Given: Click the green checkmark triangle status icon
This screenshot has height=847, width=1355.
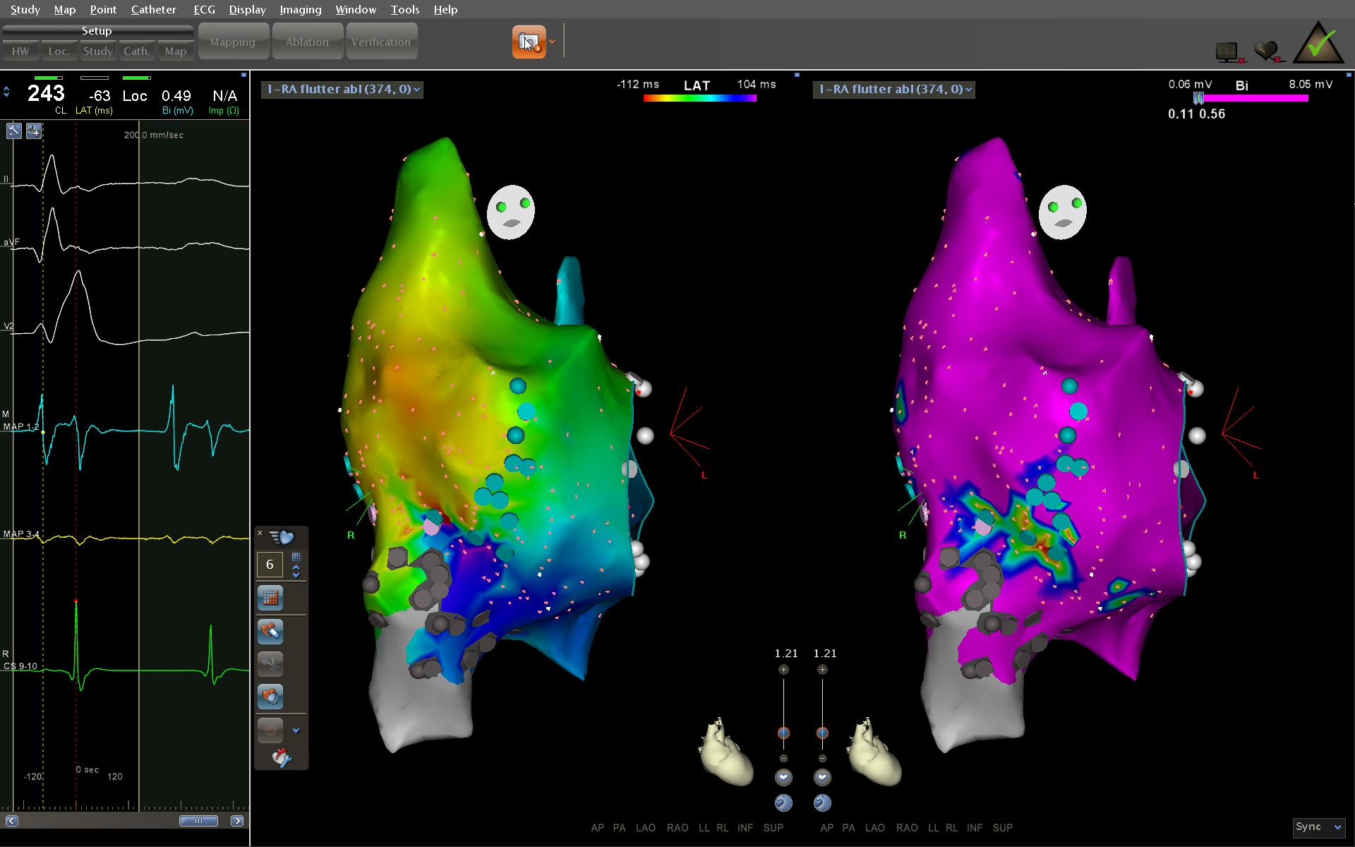Looking at the screenshot, I should coord(1318,44).
